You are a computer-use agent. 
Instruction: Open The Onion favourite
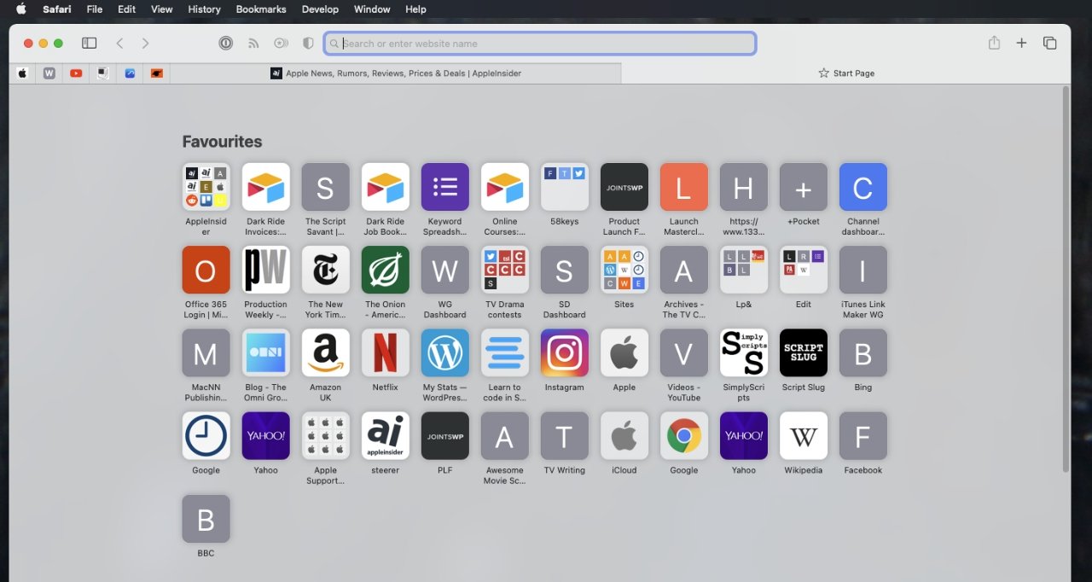[x=385, y=270]
